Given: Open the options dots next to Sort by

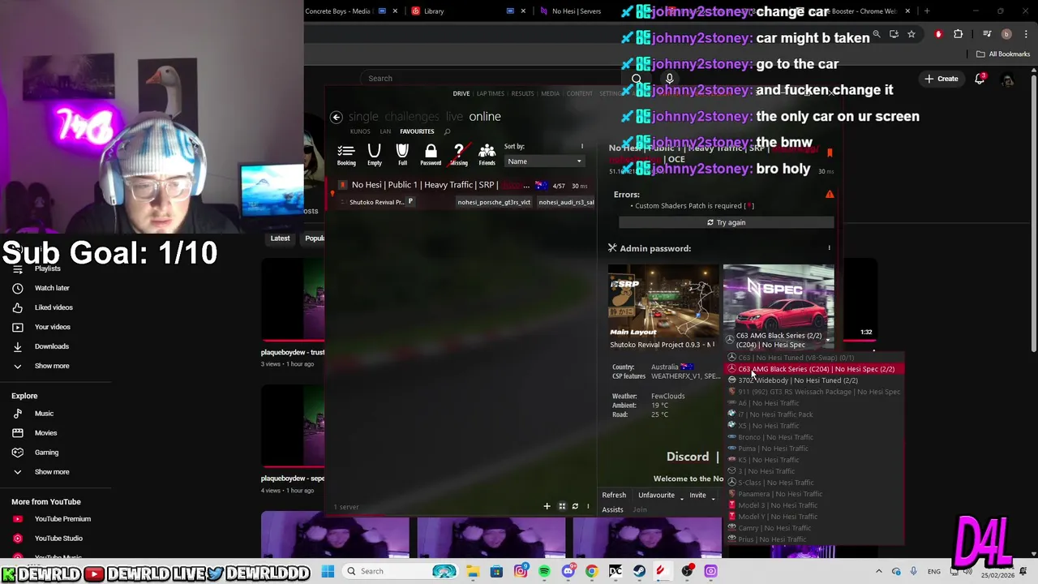Looking at the screenshot, I should point(581,147).
